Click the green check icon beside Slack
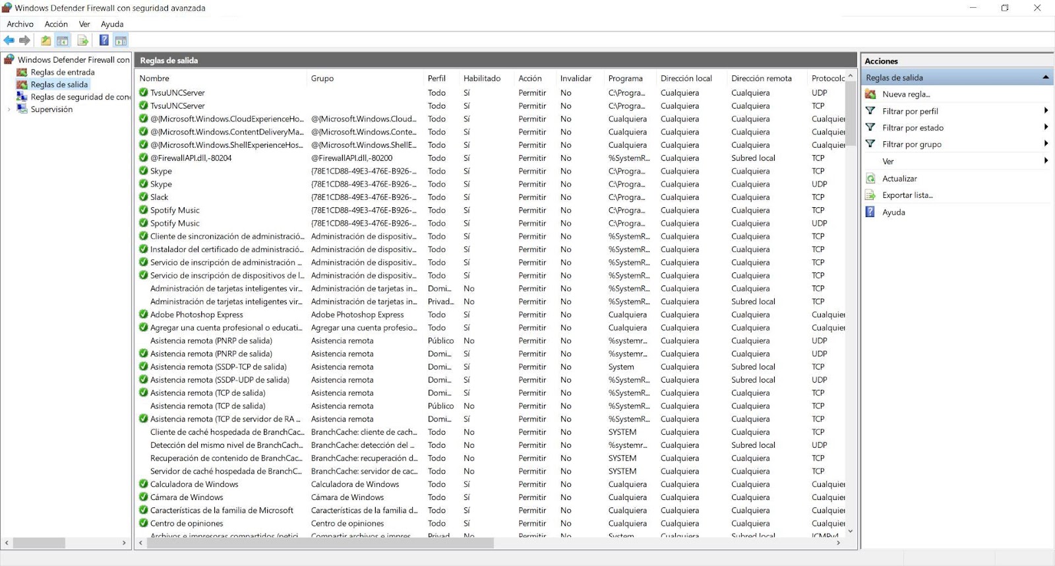The width and height of the screenshot is (1055, 566). tap(143, 197)
